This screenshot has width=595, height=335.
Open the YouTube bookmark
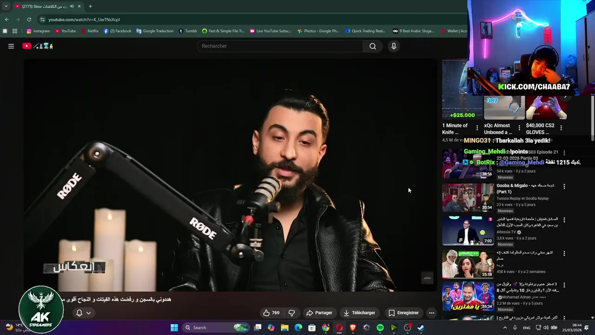66,31
